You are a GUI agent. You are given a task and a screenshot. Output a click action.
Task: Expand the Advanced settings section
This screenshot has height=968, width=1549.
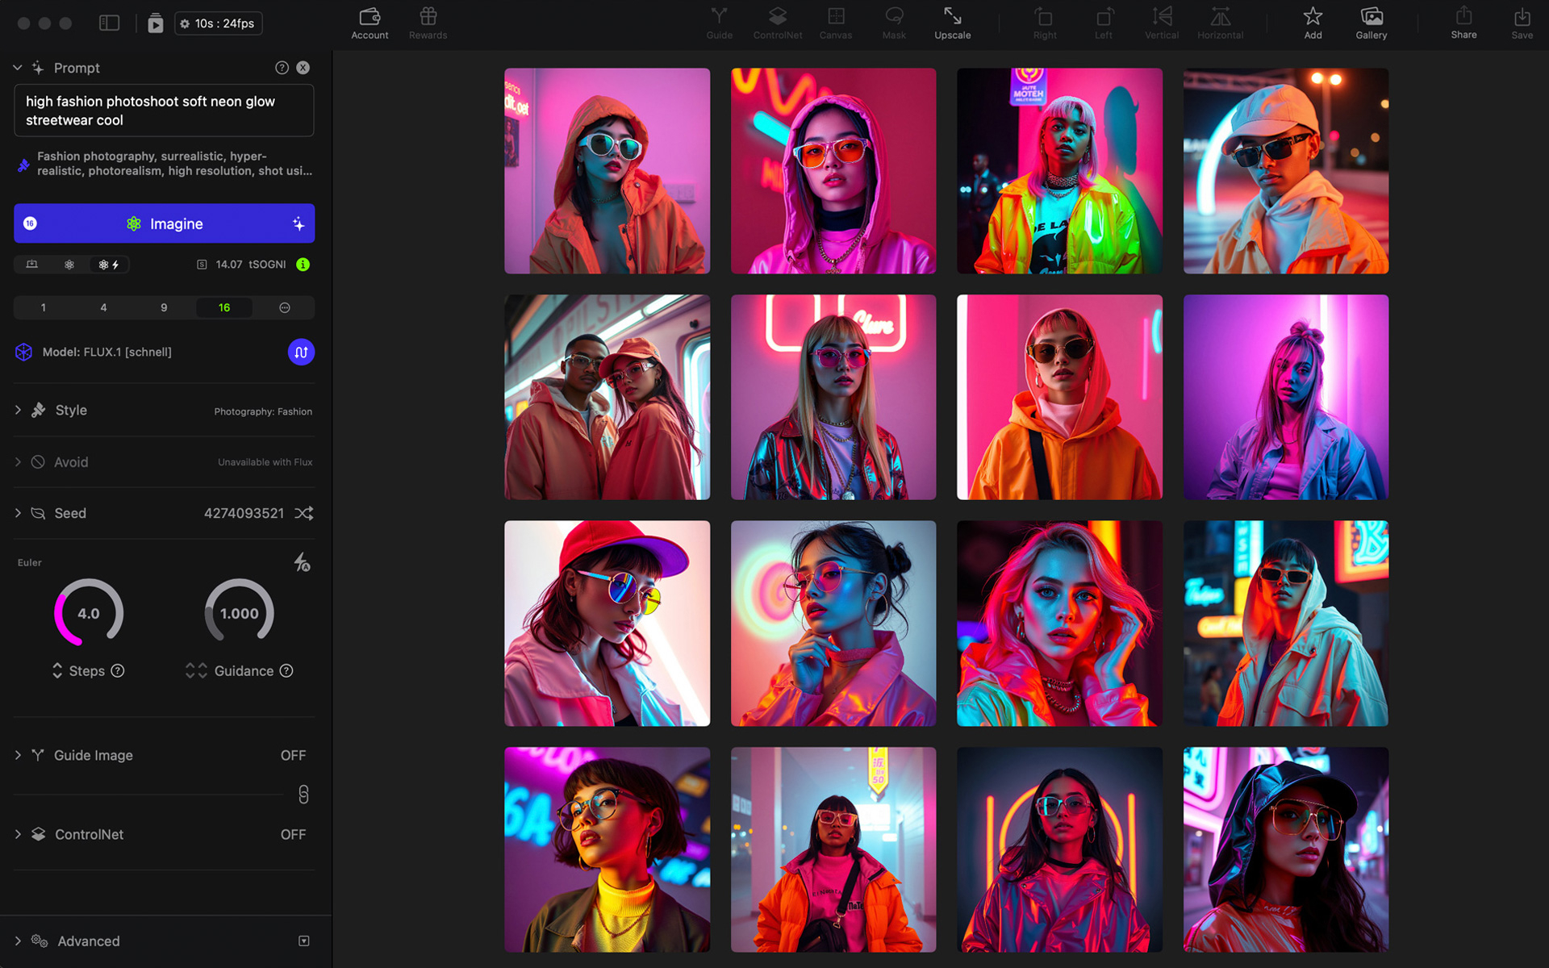pyautogui.click(x=18, y=941)
